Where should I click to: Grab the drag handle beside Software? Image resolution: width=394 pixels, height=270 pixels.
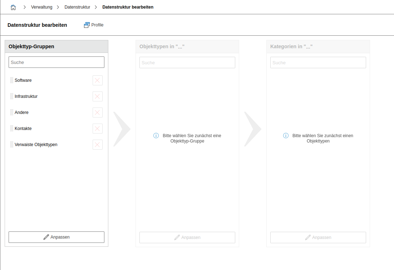point(11,80)
